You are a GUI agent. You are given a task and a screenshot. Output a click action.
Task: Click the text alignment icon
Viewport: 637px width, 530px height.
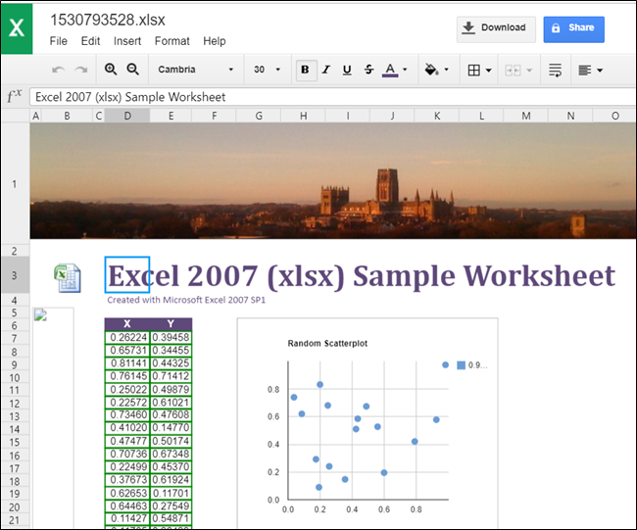click(585, 71)
